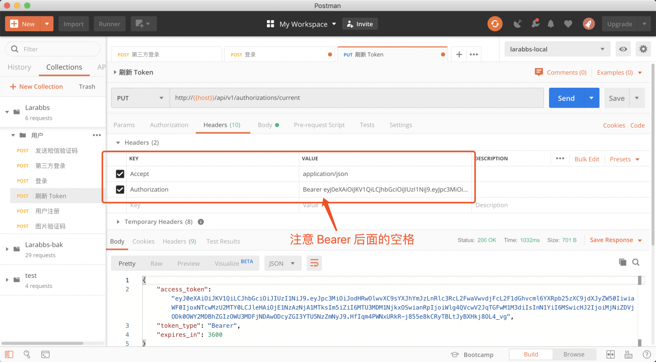
Task: Toggle response line wrap icon
Action: 314,263
